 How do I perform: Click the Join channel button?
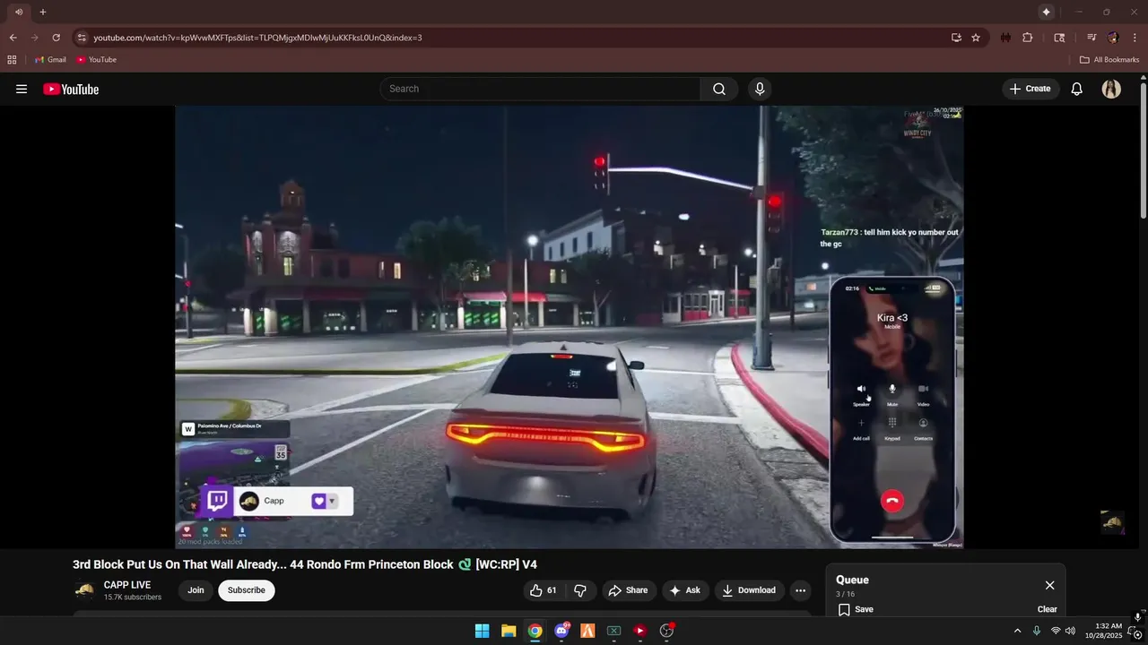tap(196, 590)
